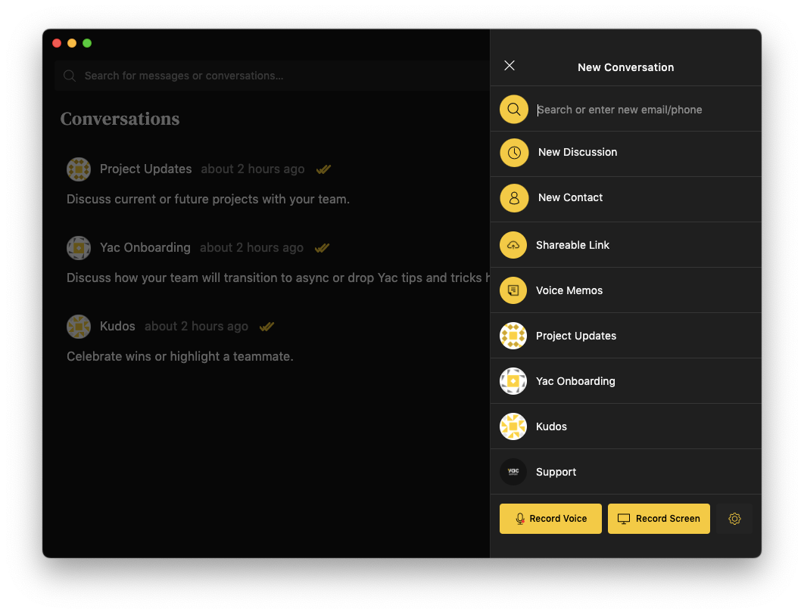This screenshot has height=614, width=804.
Task: Click 'Discuss current or future projects' description
Action: [x=208, y=199]
